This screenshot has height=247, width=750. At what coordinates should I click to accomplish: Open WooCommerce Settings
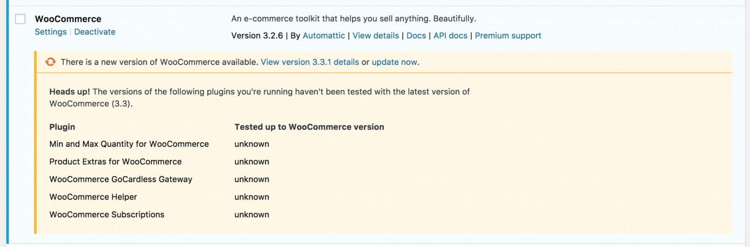[x=50, y=32]
